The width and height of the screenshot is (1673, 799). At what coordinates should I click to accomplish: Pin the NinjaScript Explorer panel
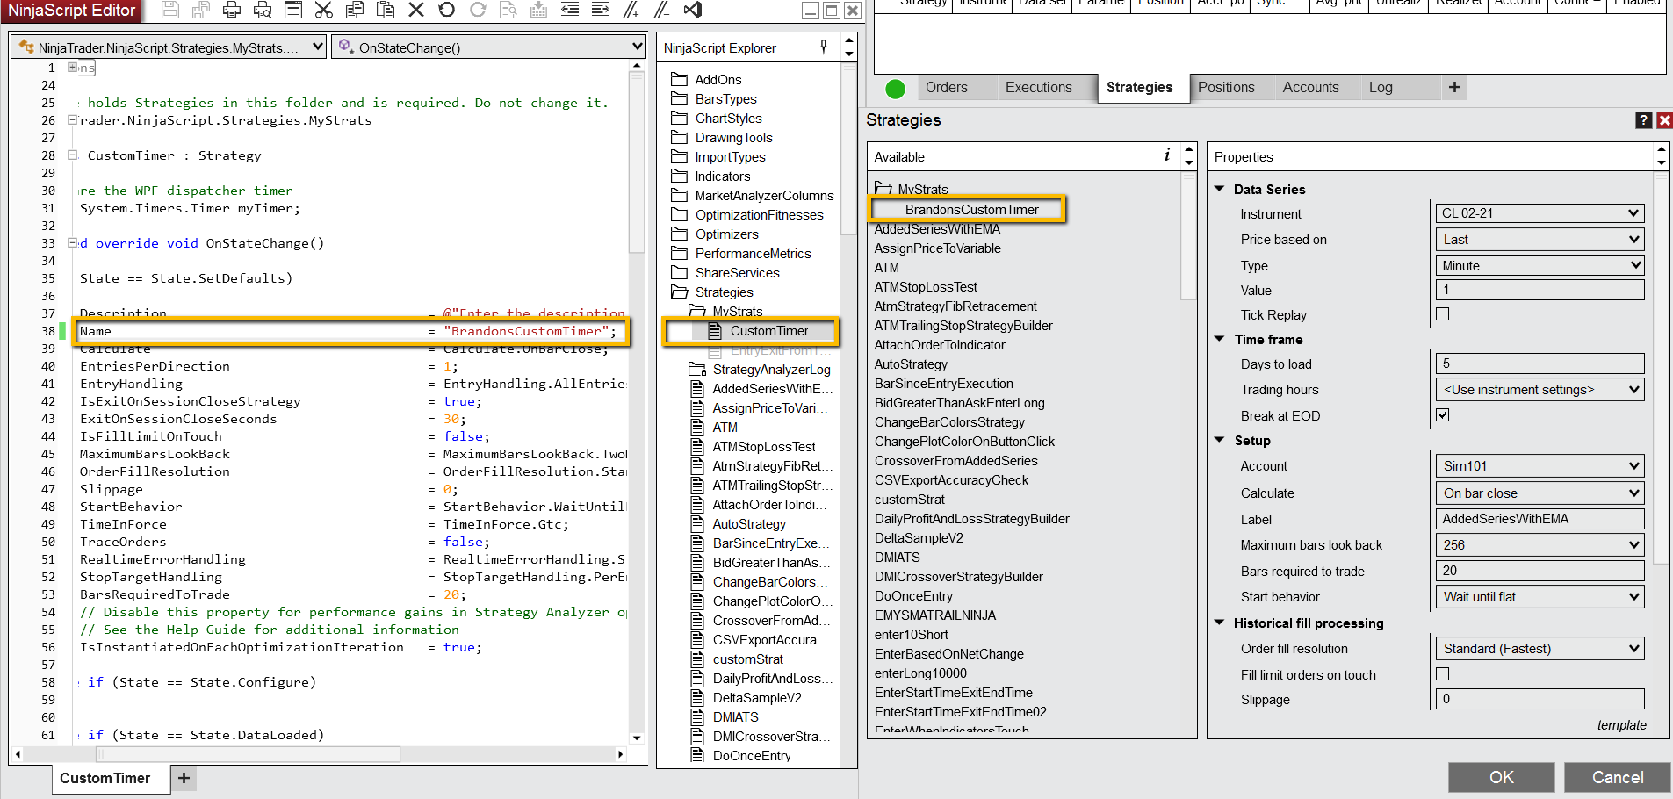point(824,47)
